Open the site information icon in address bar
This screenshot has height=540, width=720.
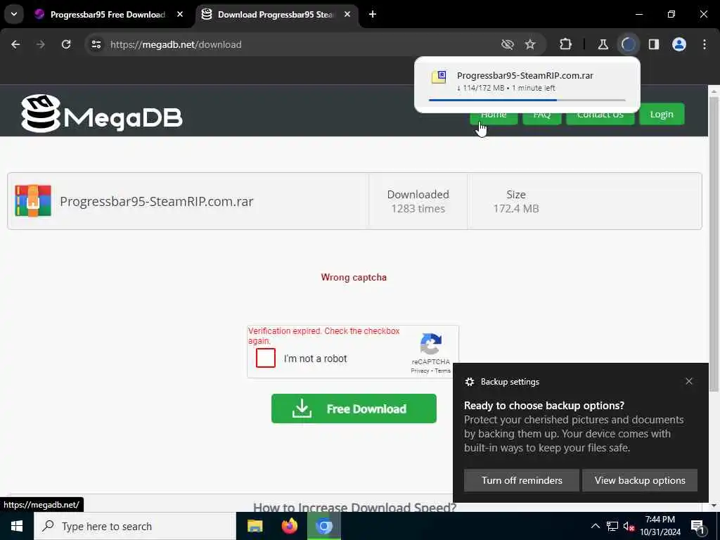96,44
